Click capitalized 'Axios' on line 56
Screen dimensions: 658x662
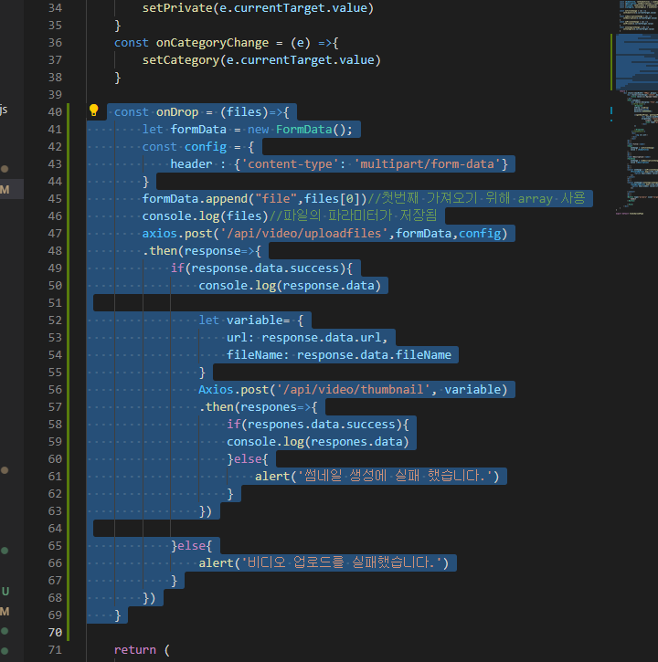tap(216, 389)
